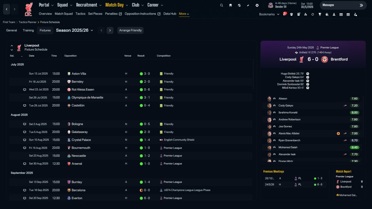Click the scouting search-person bookmark icon
The width and height of the screenshot is (372, 209).
click(305, 14)
